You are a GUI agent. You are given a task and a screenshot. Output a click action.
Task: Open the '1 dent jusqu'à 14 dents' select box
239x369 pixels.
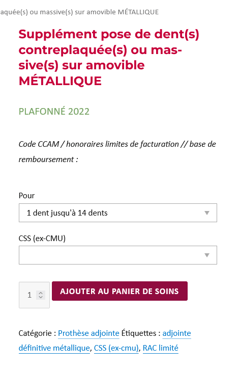[x=118, y=213]
